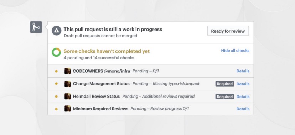
Task: Click the Change Management pending status dot
Action: (56, 84)
